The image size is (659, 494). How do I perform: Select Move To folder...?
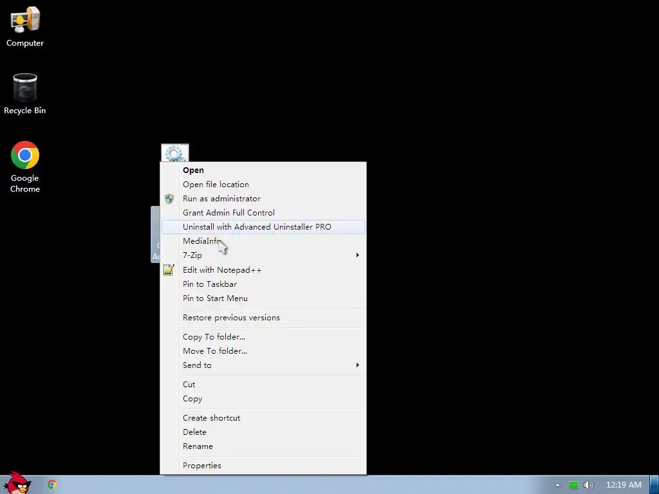pos(263,351)
